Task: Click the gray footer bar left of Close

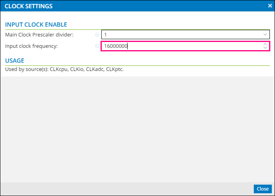Action: (x=127, y=189)
